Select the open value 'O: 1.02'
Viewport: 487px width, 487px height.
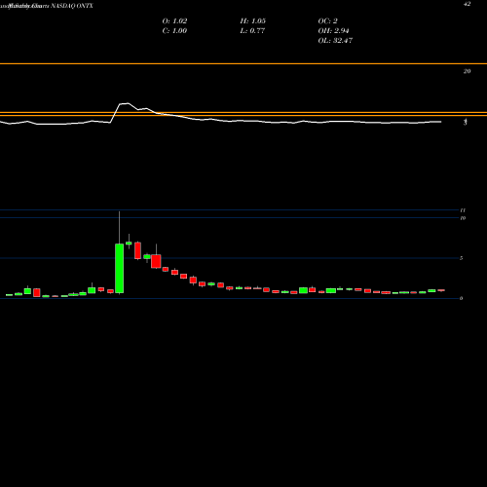pyautogui.click(x=174, y=21)
